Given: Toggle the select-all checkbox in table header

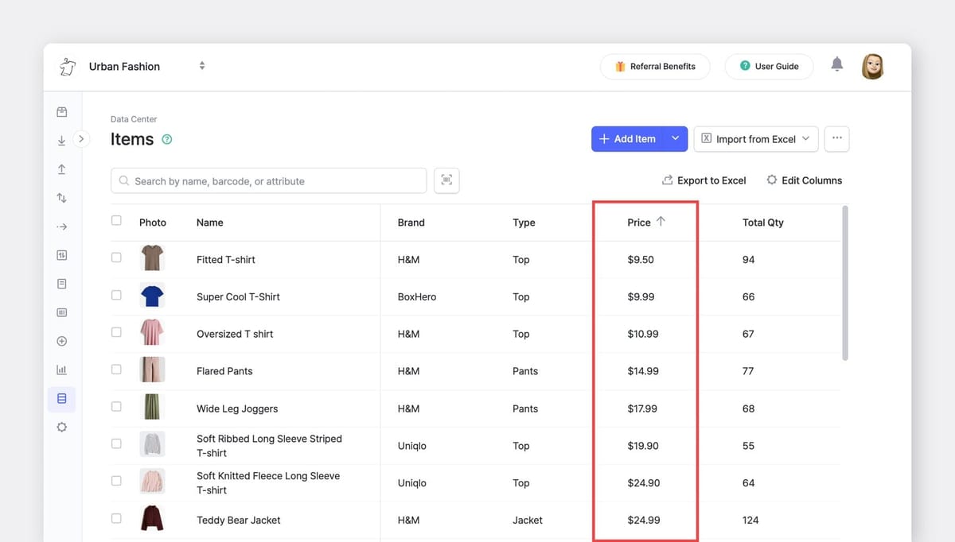Looking at the screenshot, I should pos(116,221).
